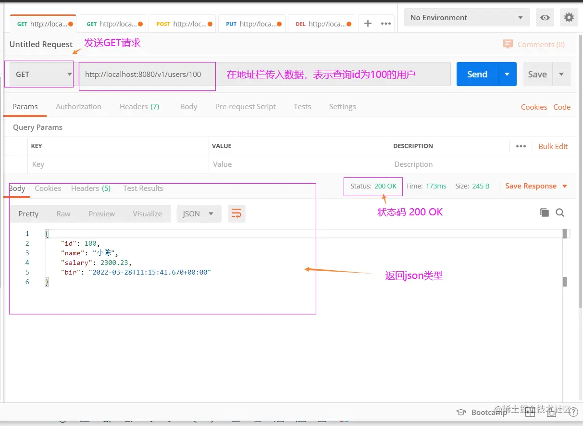The width and height of the screenshot is (583, 426).
Task: Open the params column options three-dot icon
Action: pyautogui.click(x=521, y=146)
